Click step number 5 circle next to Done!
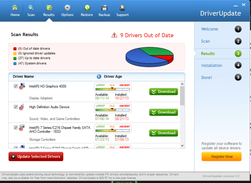The height and width of the screenshot is (183, 251). (238, 78)
